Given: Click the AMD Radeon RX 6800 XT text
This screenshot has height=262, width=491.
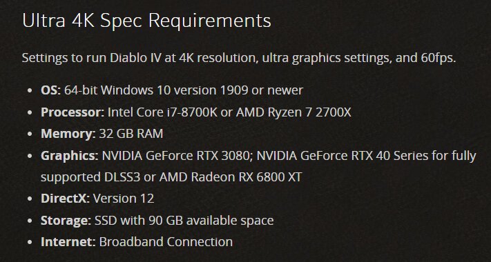Looking at the screenshot, I should click(231, 177).
